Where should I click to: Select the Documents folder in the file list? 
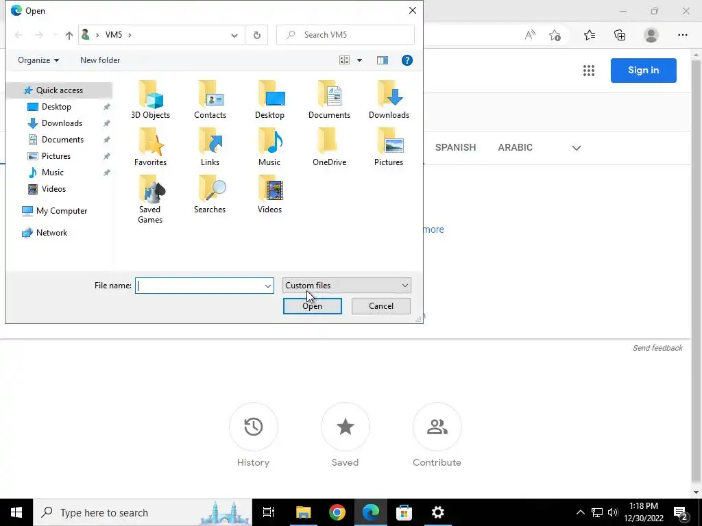point(329,100)
